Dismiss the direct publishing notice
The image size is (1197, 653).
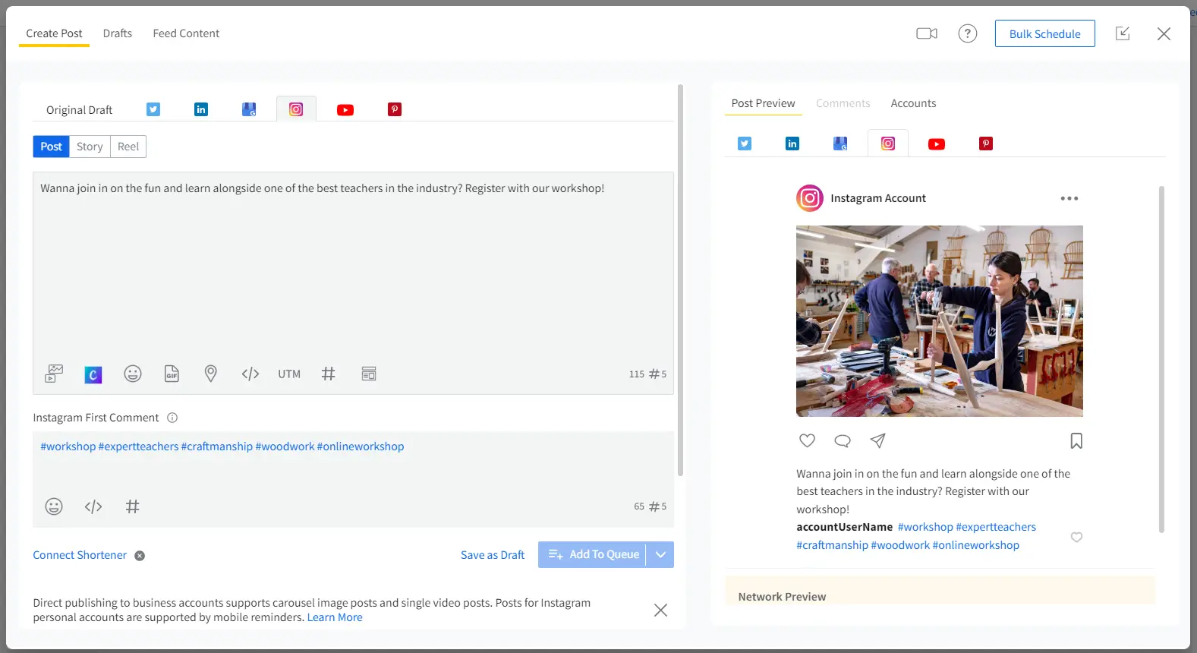[x=660, y=610]
